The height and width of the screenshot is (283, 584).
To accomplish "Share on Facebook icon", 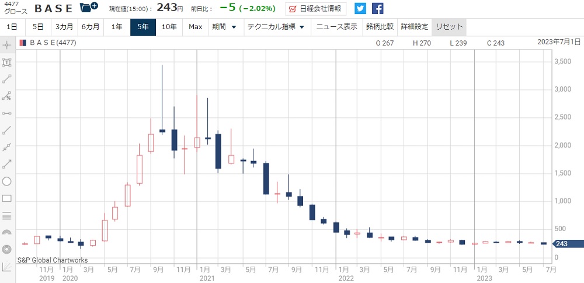I will click(378, 8).
